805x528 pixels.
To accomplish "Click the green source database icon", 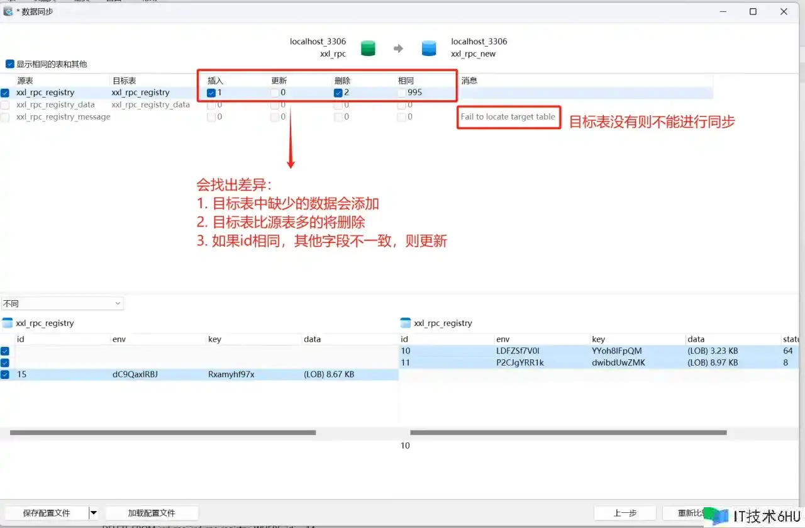I will coord(368,48).
